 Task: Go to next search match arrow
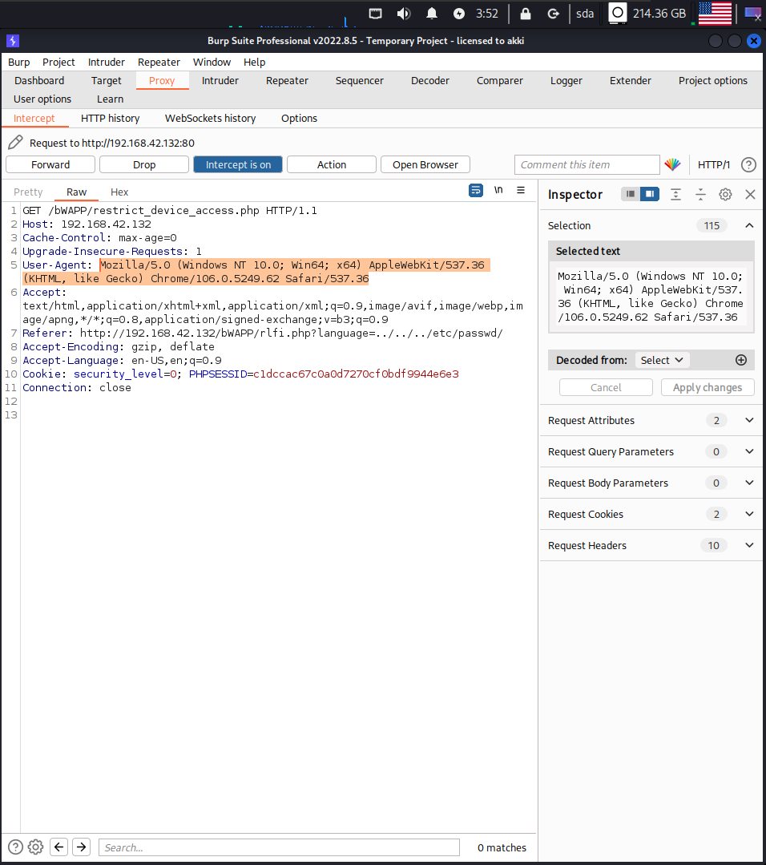tap(81, 847)
